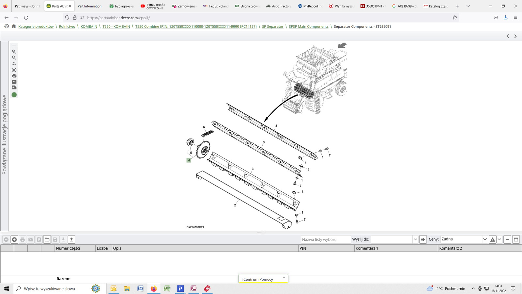
Task: Expand the Powiązane ilustracje poglądowe side panel
Action: click(4, 135)
